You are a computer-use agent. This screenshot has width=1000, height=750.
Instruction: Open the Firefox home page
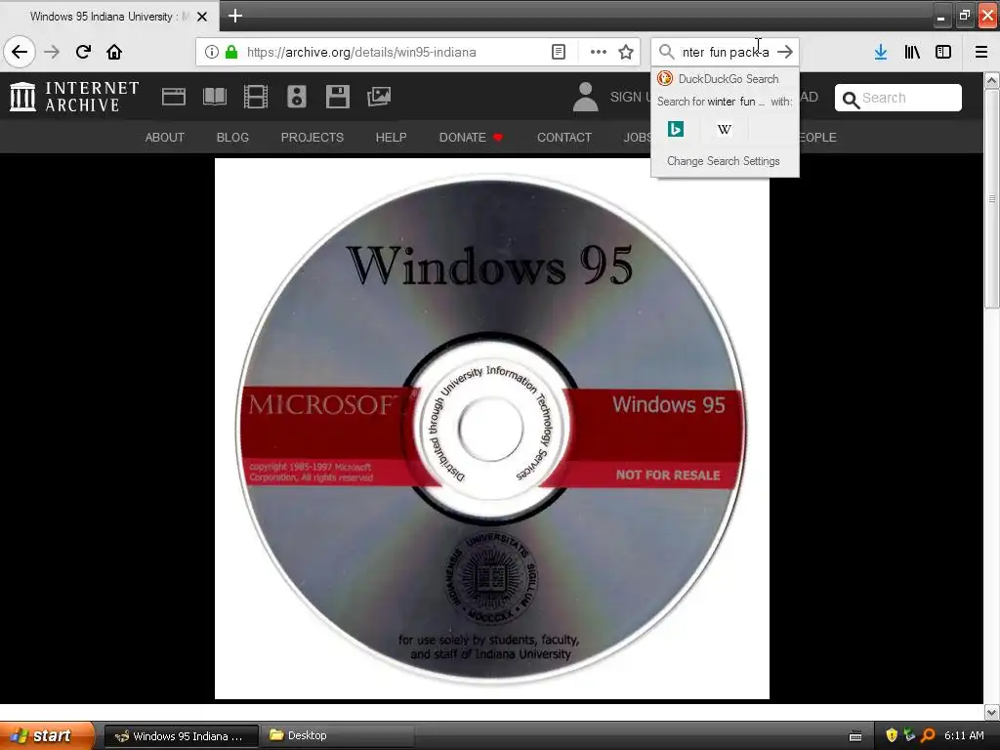[x=114, y=52]
